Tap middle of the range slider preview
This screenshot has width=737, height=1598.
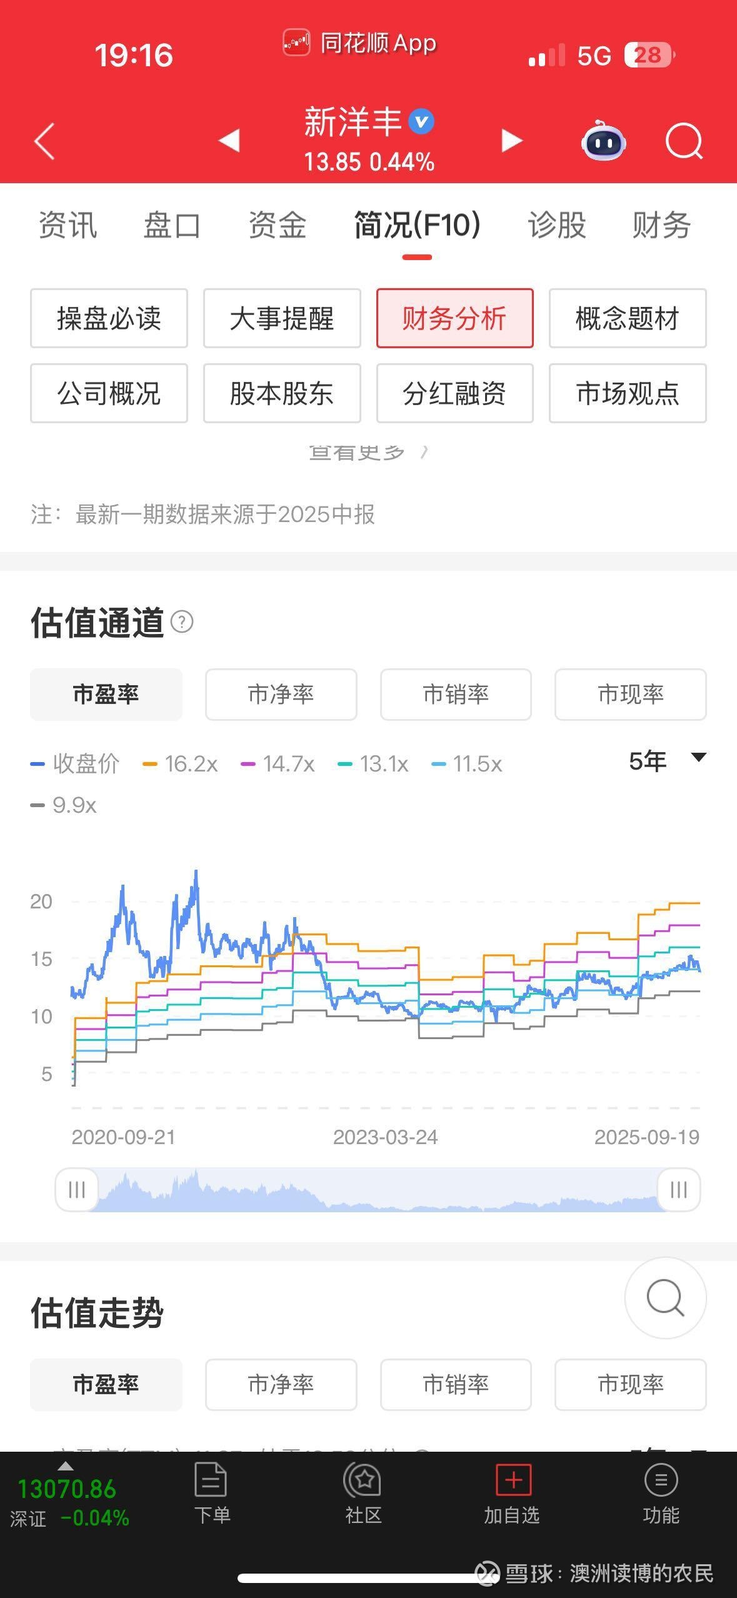tap(378, 1189)
